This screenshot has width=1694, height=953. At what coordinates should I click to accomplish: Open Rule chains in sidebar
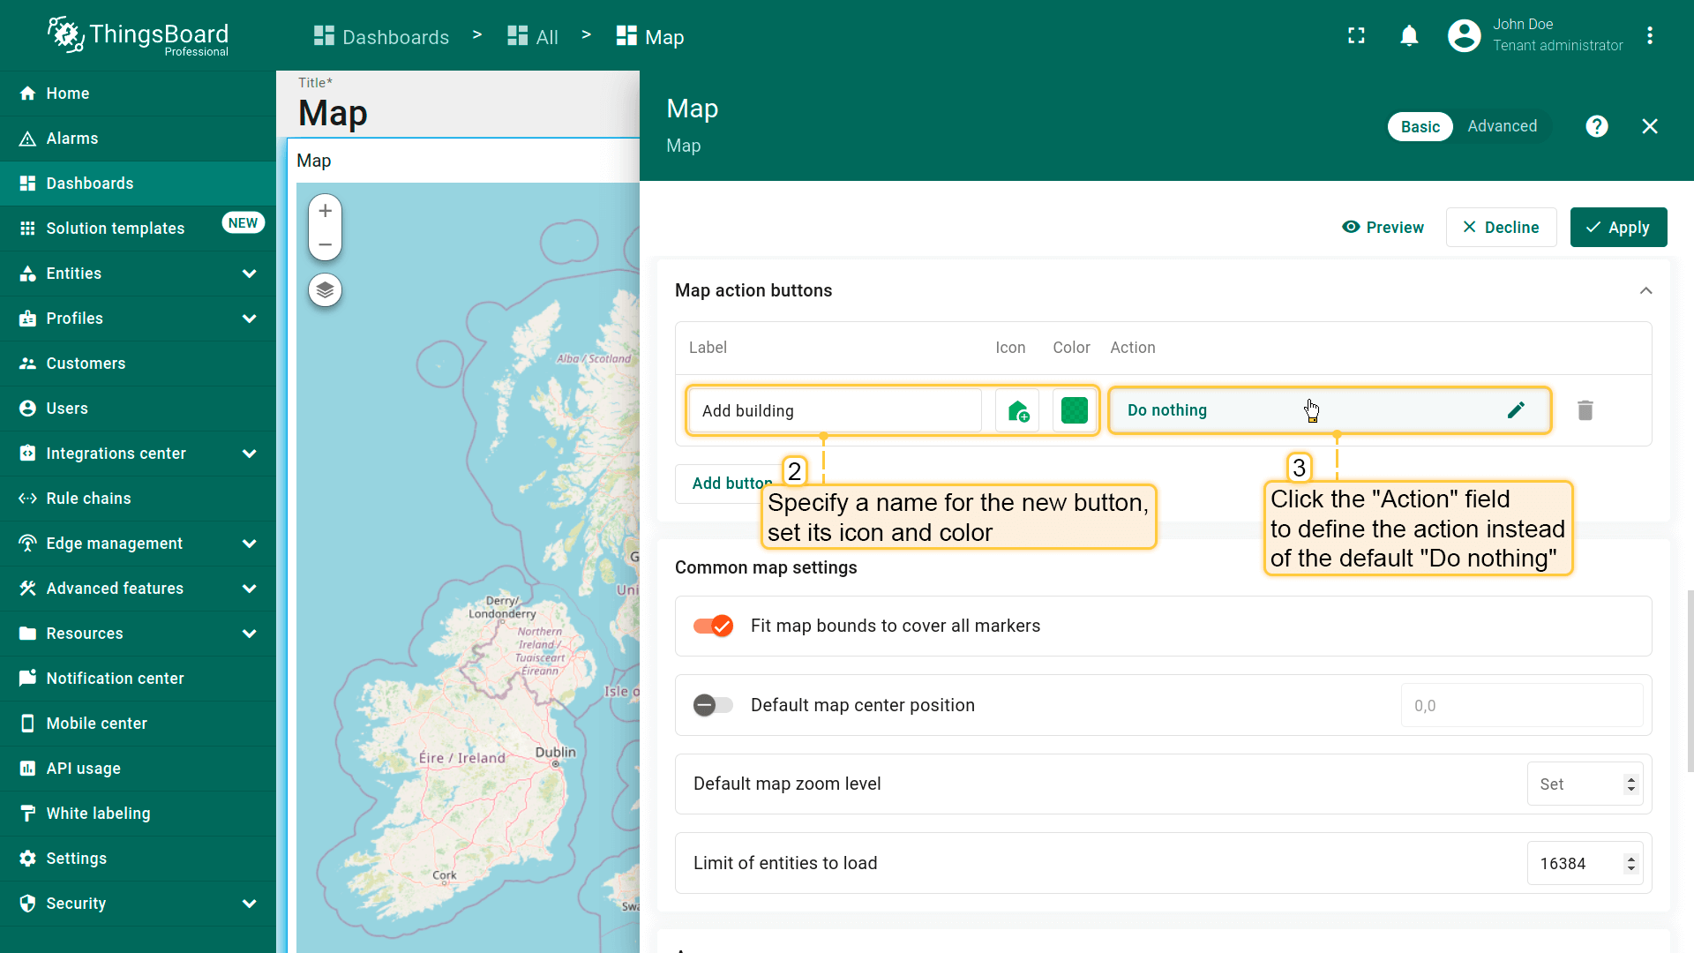[88, 499]
